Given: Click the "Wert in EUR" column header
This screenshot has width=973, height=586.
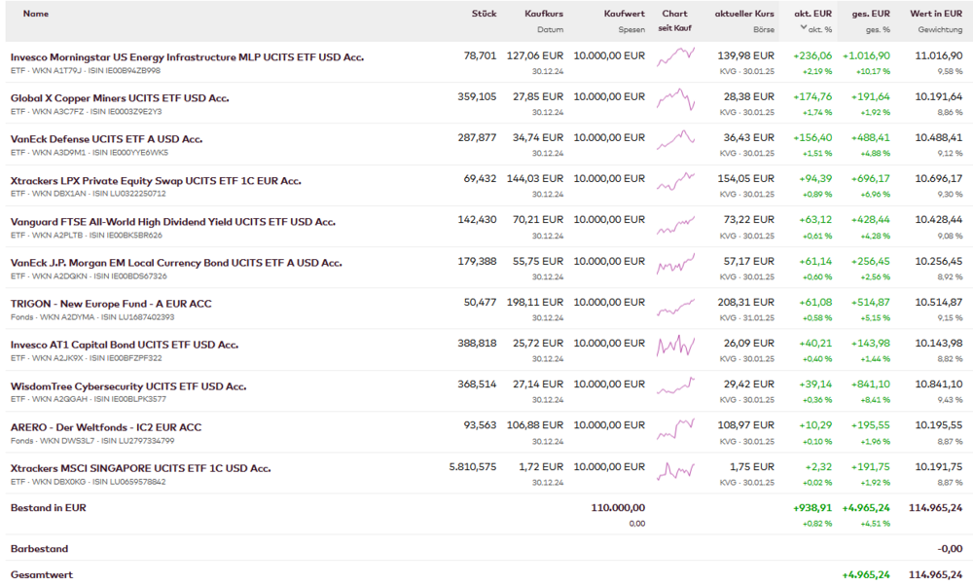Looking at the screenshot, I should pos(936,14).
